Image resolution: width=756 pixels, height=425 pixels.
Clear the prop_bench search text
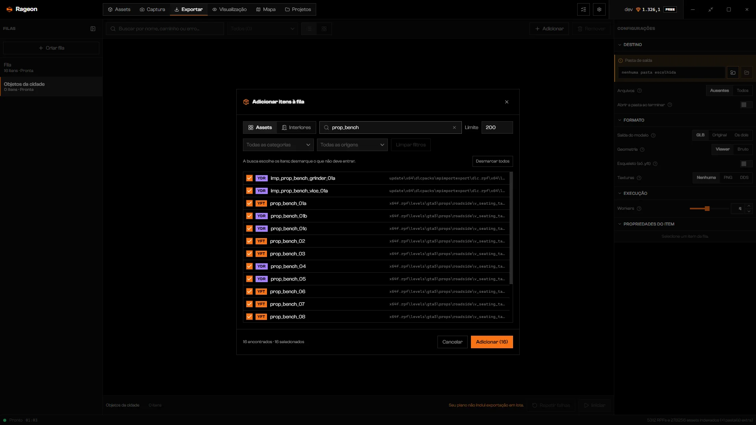click(x=454, y=128)
